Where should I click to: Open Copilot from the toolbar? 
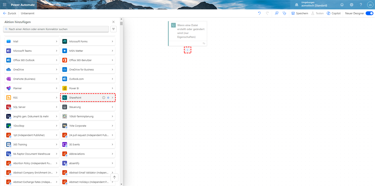[x=333, y=13]
